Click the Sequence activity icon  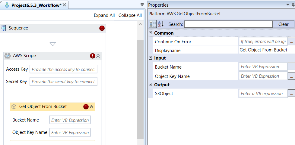(3, 28)
